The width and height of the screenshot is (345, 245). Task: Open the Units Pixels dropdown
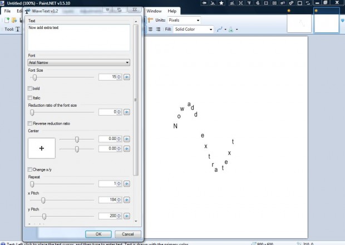(184, 20)
